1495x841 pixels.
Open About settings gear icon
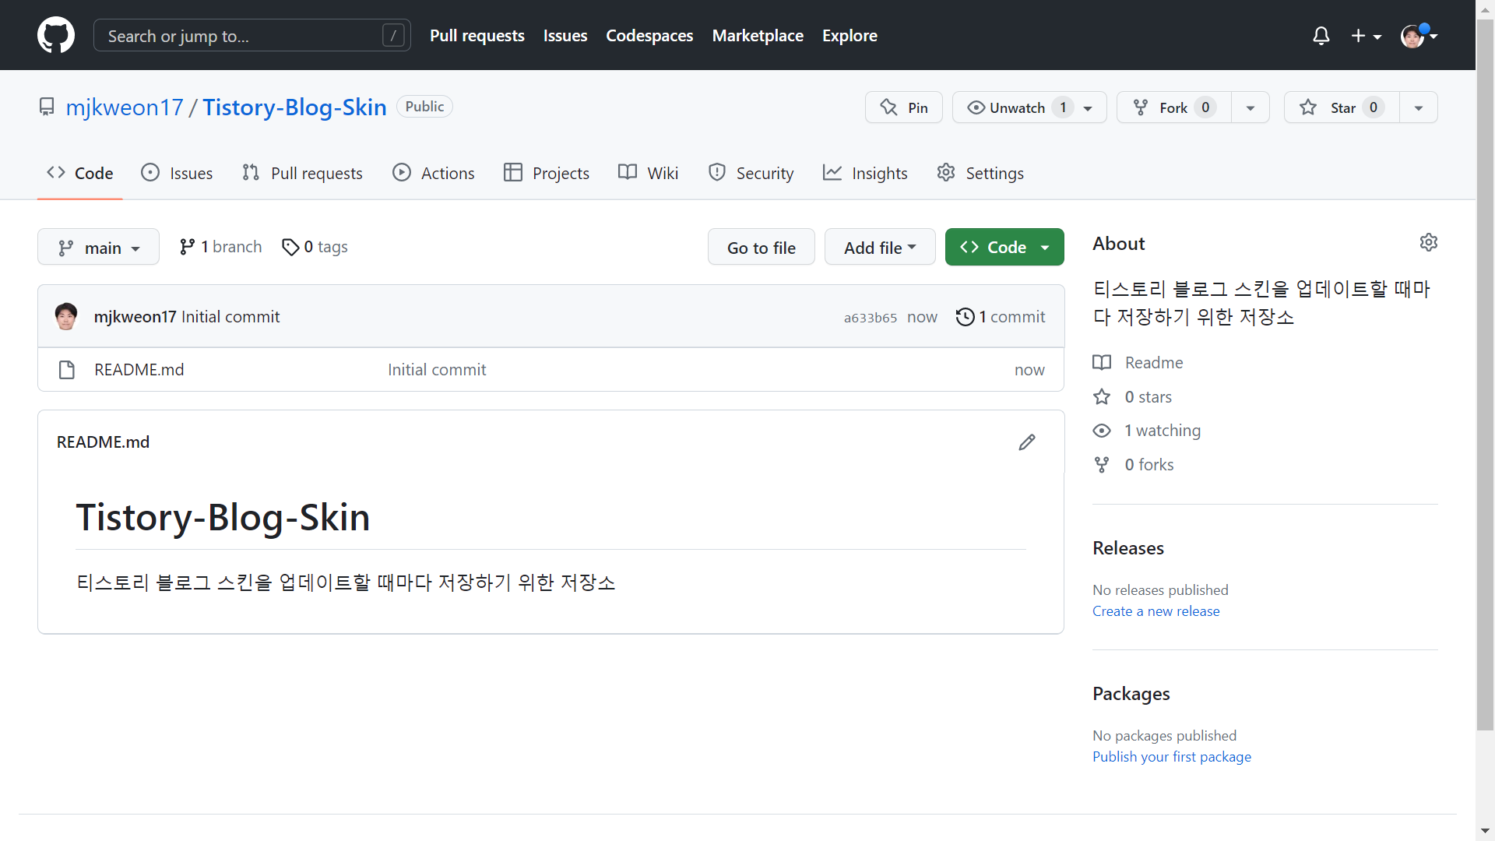tap(1428, 243)
